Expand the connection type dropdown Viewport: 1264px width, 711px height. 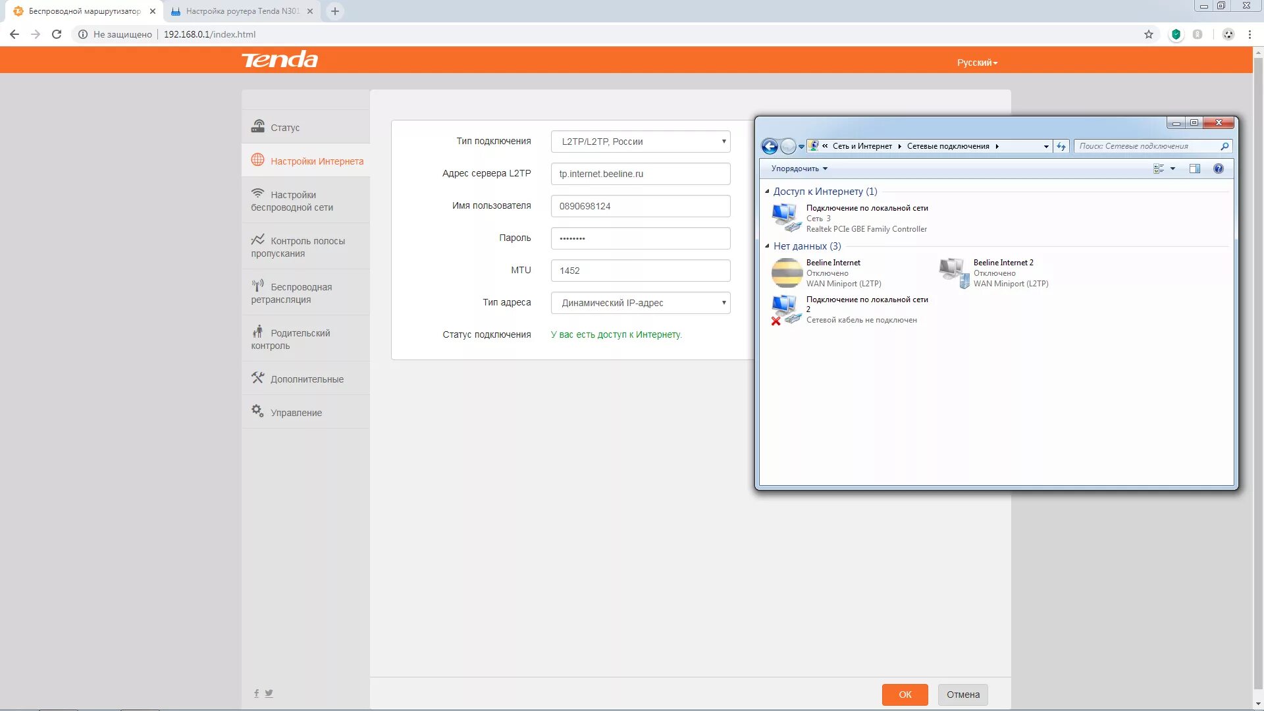[640, 142]
